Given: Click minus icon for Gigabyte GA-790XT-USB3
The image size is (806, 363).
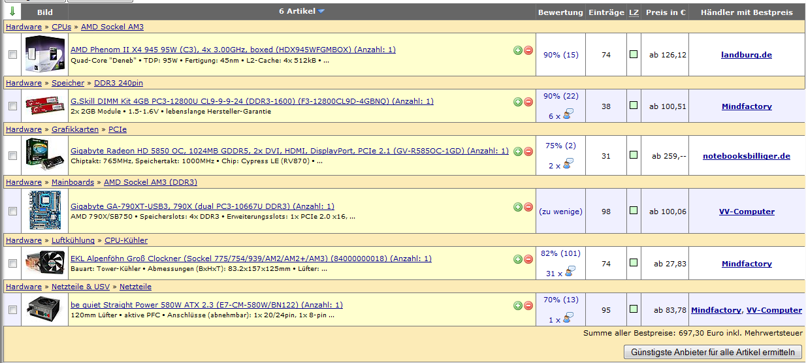Looking at the screenshot, I should coord(528,206).
